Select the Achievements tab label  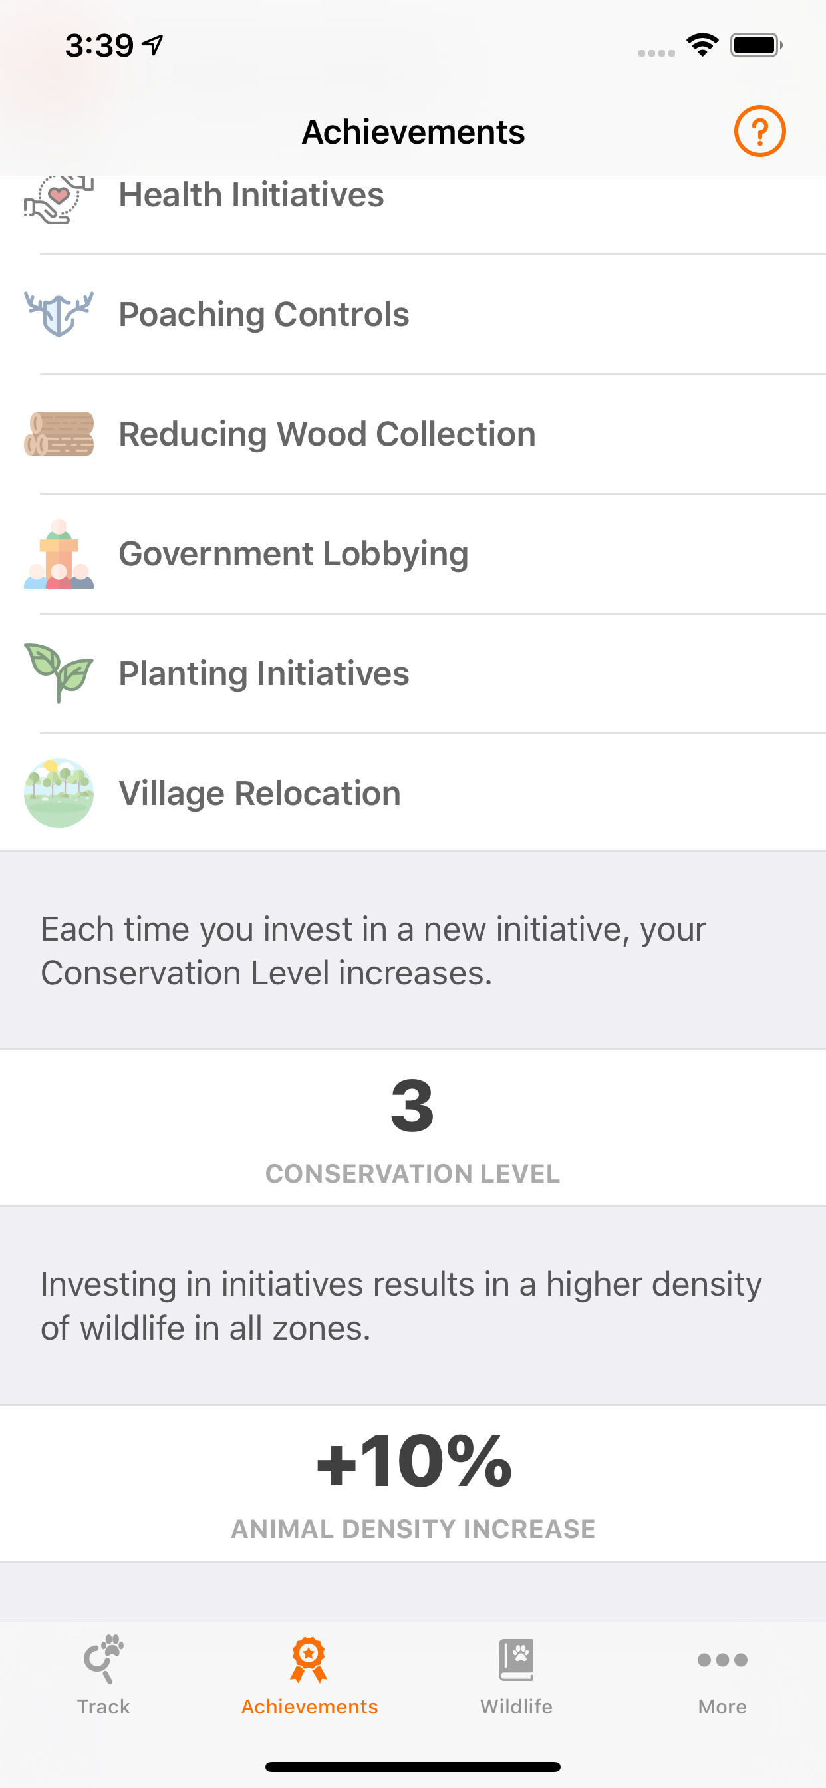[x=309, y=1706]
